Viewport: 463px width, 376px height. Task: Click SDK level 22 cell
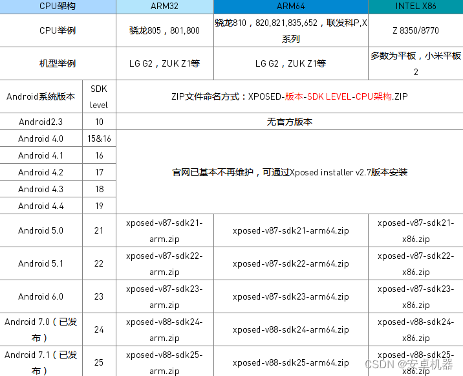[99, 263]
